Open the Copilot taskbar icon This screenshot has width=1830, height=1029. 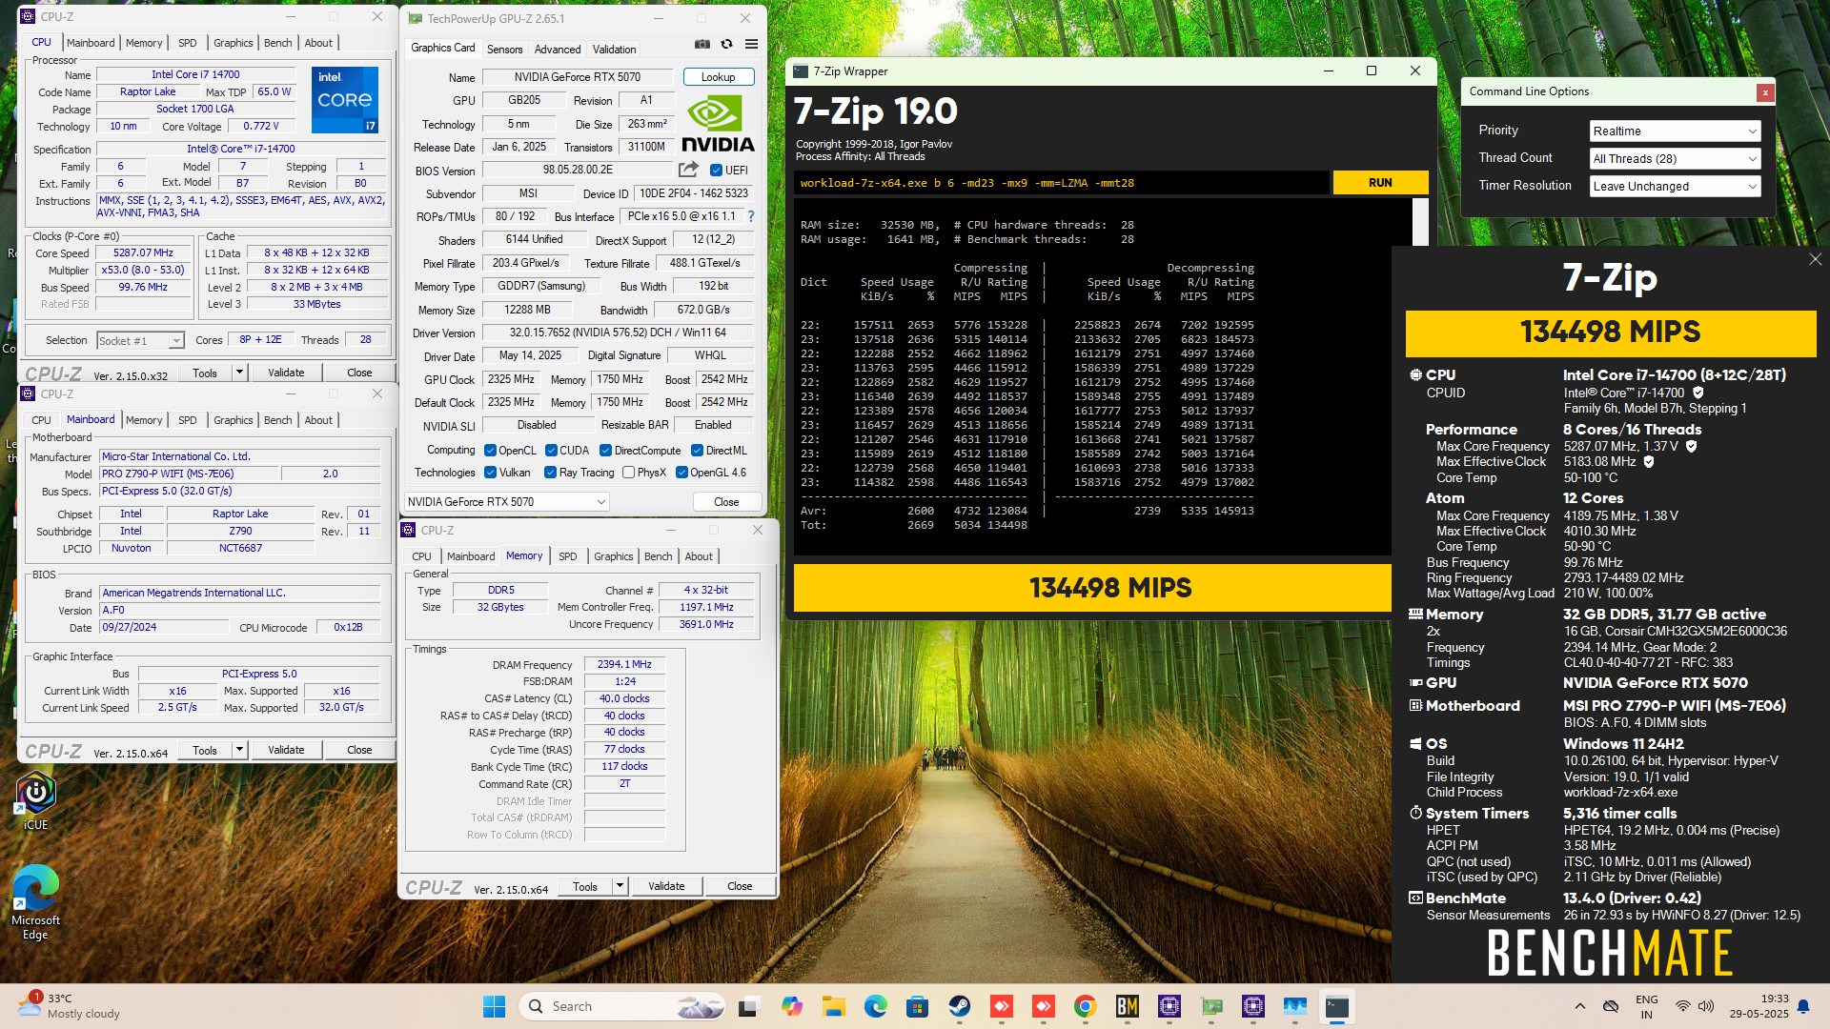pyautogui.click(x=791, y=1006)
